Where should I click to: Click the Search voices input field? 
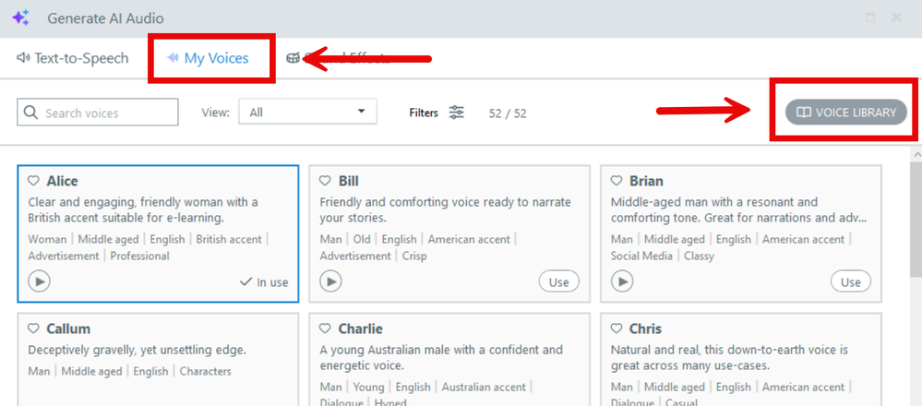(x=98, y=113)
